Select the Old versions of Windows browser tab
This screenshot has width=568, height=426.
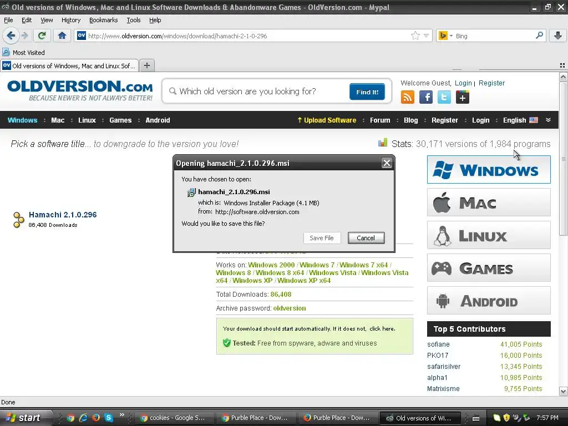(x=69, y=65)
